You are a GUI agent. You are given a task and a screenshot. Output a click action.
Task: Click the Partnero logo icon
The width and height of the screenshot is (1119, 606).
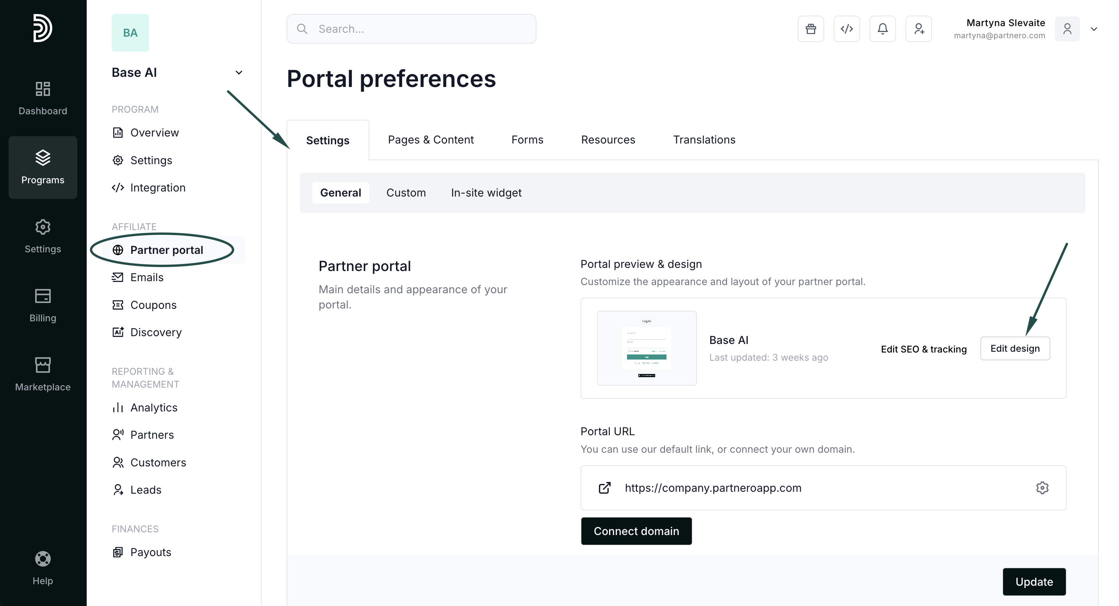pyautogui.click(x=43, y=28)
